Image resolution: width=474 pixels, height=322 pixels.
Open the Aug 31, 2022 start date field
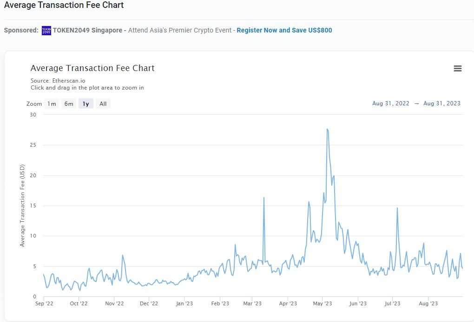click(x=391, y=103)
